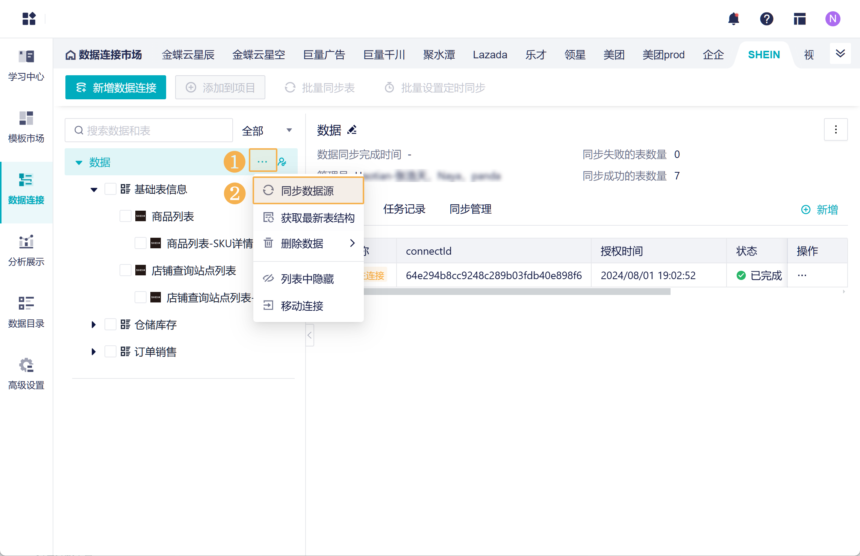Click the 新增数据连接 button

pyautogui.click(x=116, y=88)
